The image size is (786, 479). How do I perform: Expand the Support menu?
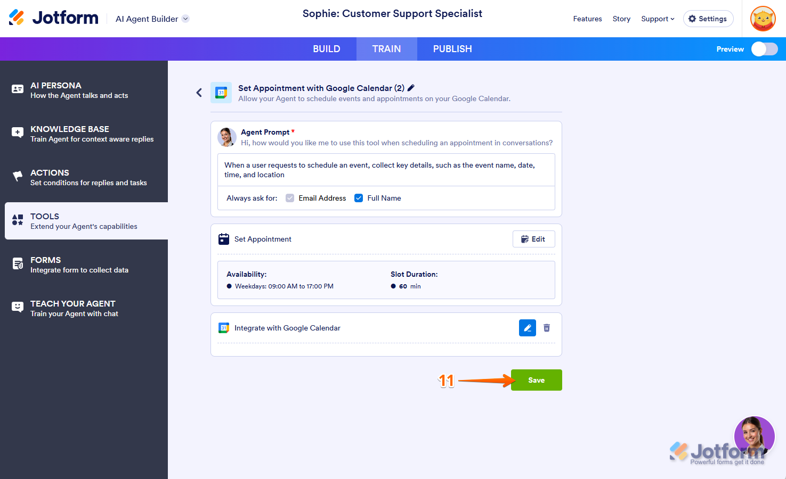(658, 19)
